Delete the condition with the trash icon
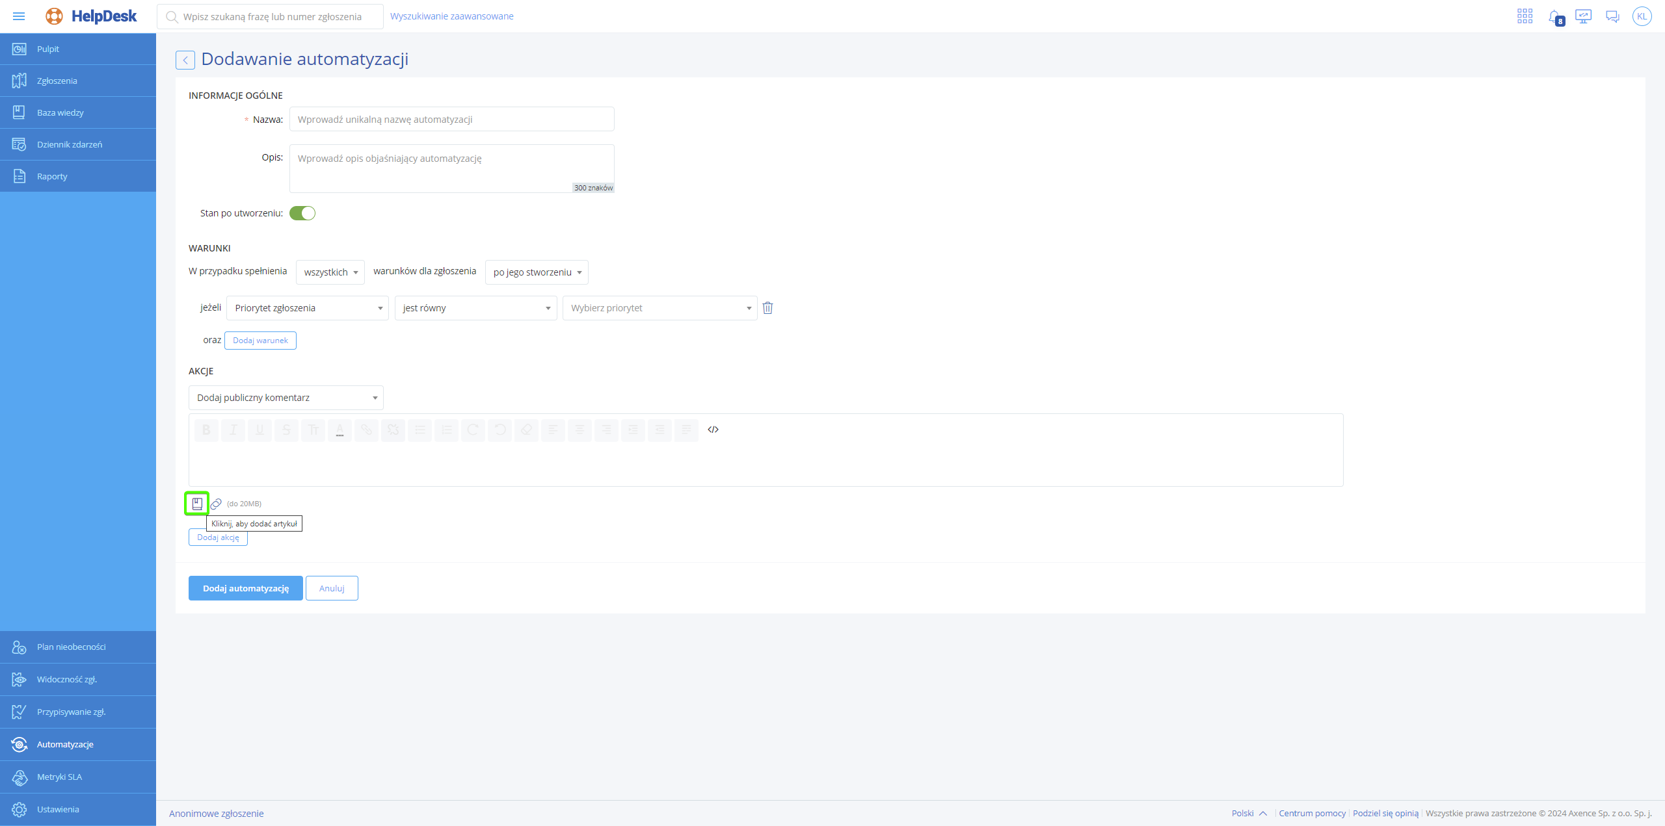Viewport: 1665px width, 826px height. pyautogui.click(x=767, y=308)
